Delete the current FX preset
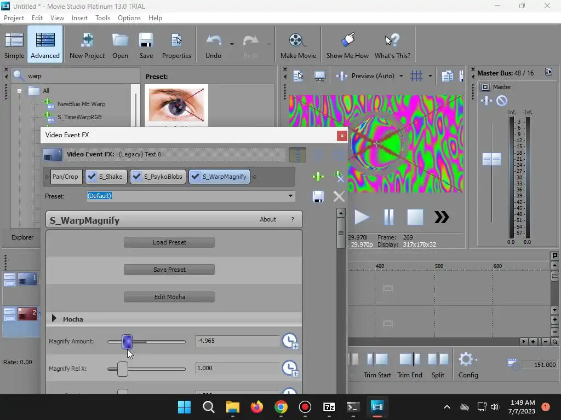 (x=339, y=196)
